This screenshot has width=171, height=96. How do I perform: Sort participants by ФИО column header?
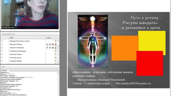click(x=27, y=38)
